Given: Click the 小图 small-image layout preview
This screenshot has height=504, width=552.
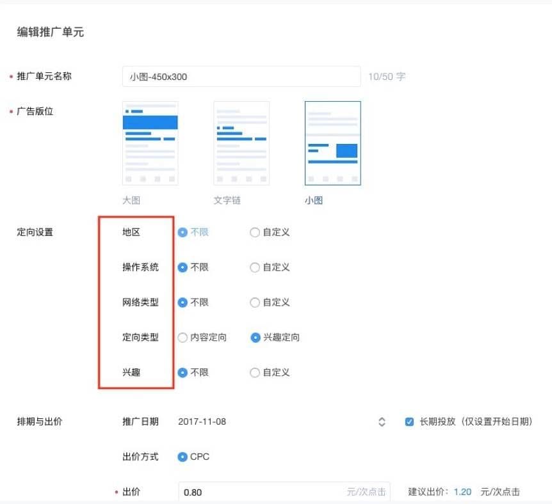Looking at the screenshot, I should 333,143.
